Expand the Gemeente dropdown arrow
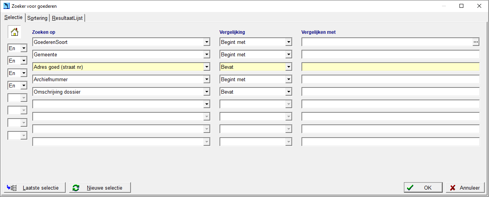The width and height of the screenshot is (489, 197). point(206,54)
